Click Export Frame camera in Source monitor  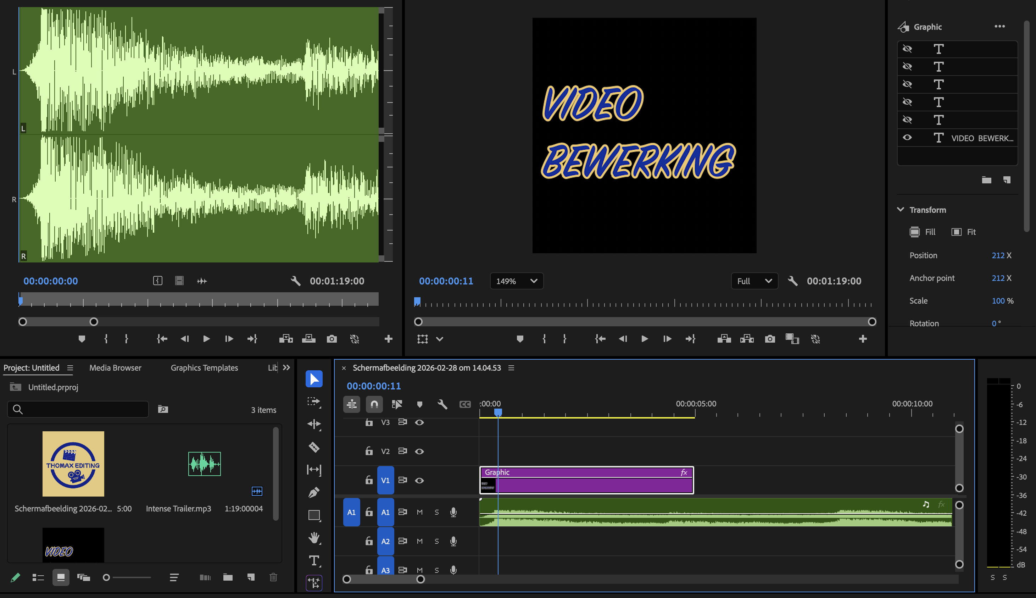click(332, 339)
